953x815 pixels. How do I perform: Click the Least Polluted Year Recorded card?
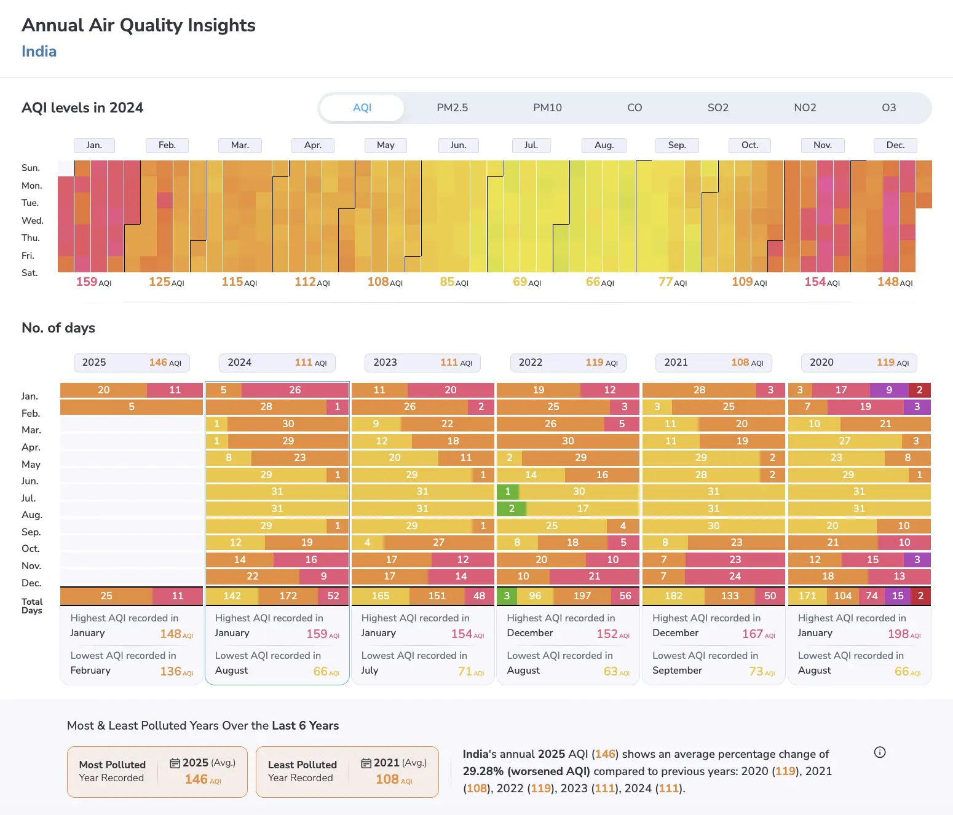pos(347,772)
